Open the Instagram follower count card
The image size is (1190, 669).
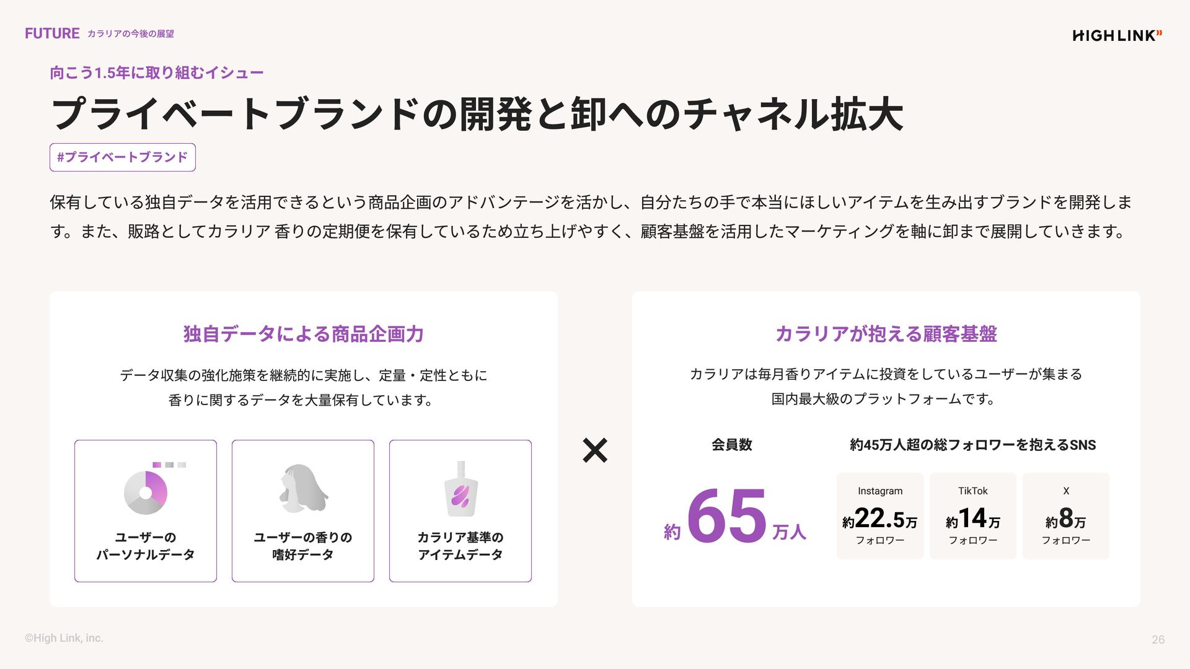(880, 516)
